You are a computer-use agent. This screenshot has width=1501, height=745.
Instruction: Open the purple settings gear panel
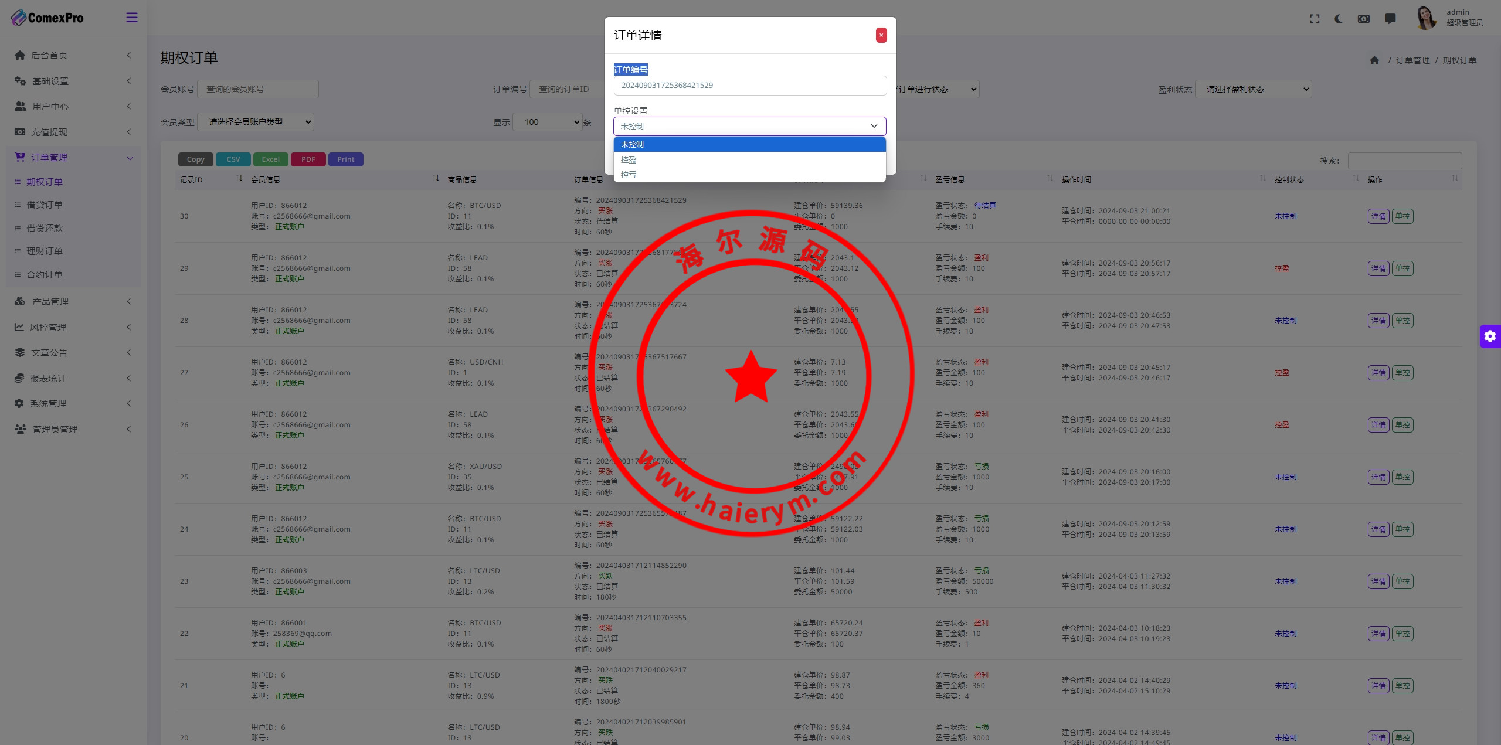1490,336
